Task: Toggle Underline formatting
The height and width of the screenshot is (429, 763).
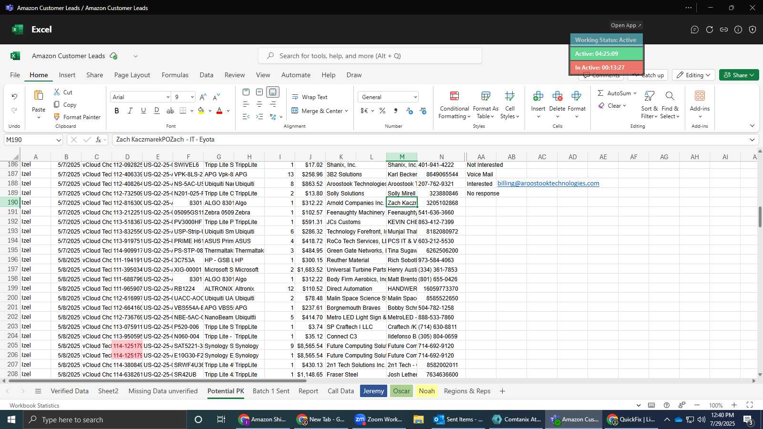Action: (x=144, y=111)
